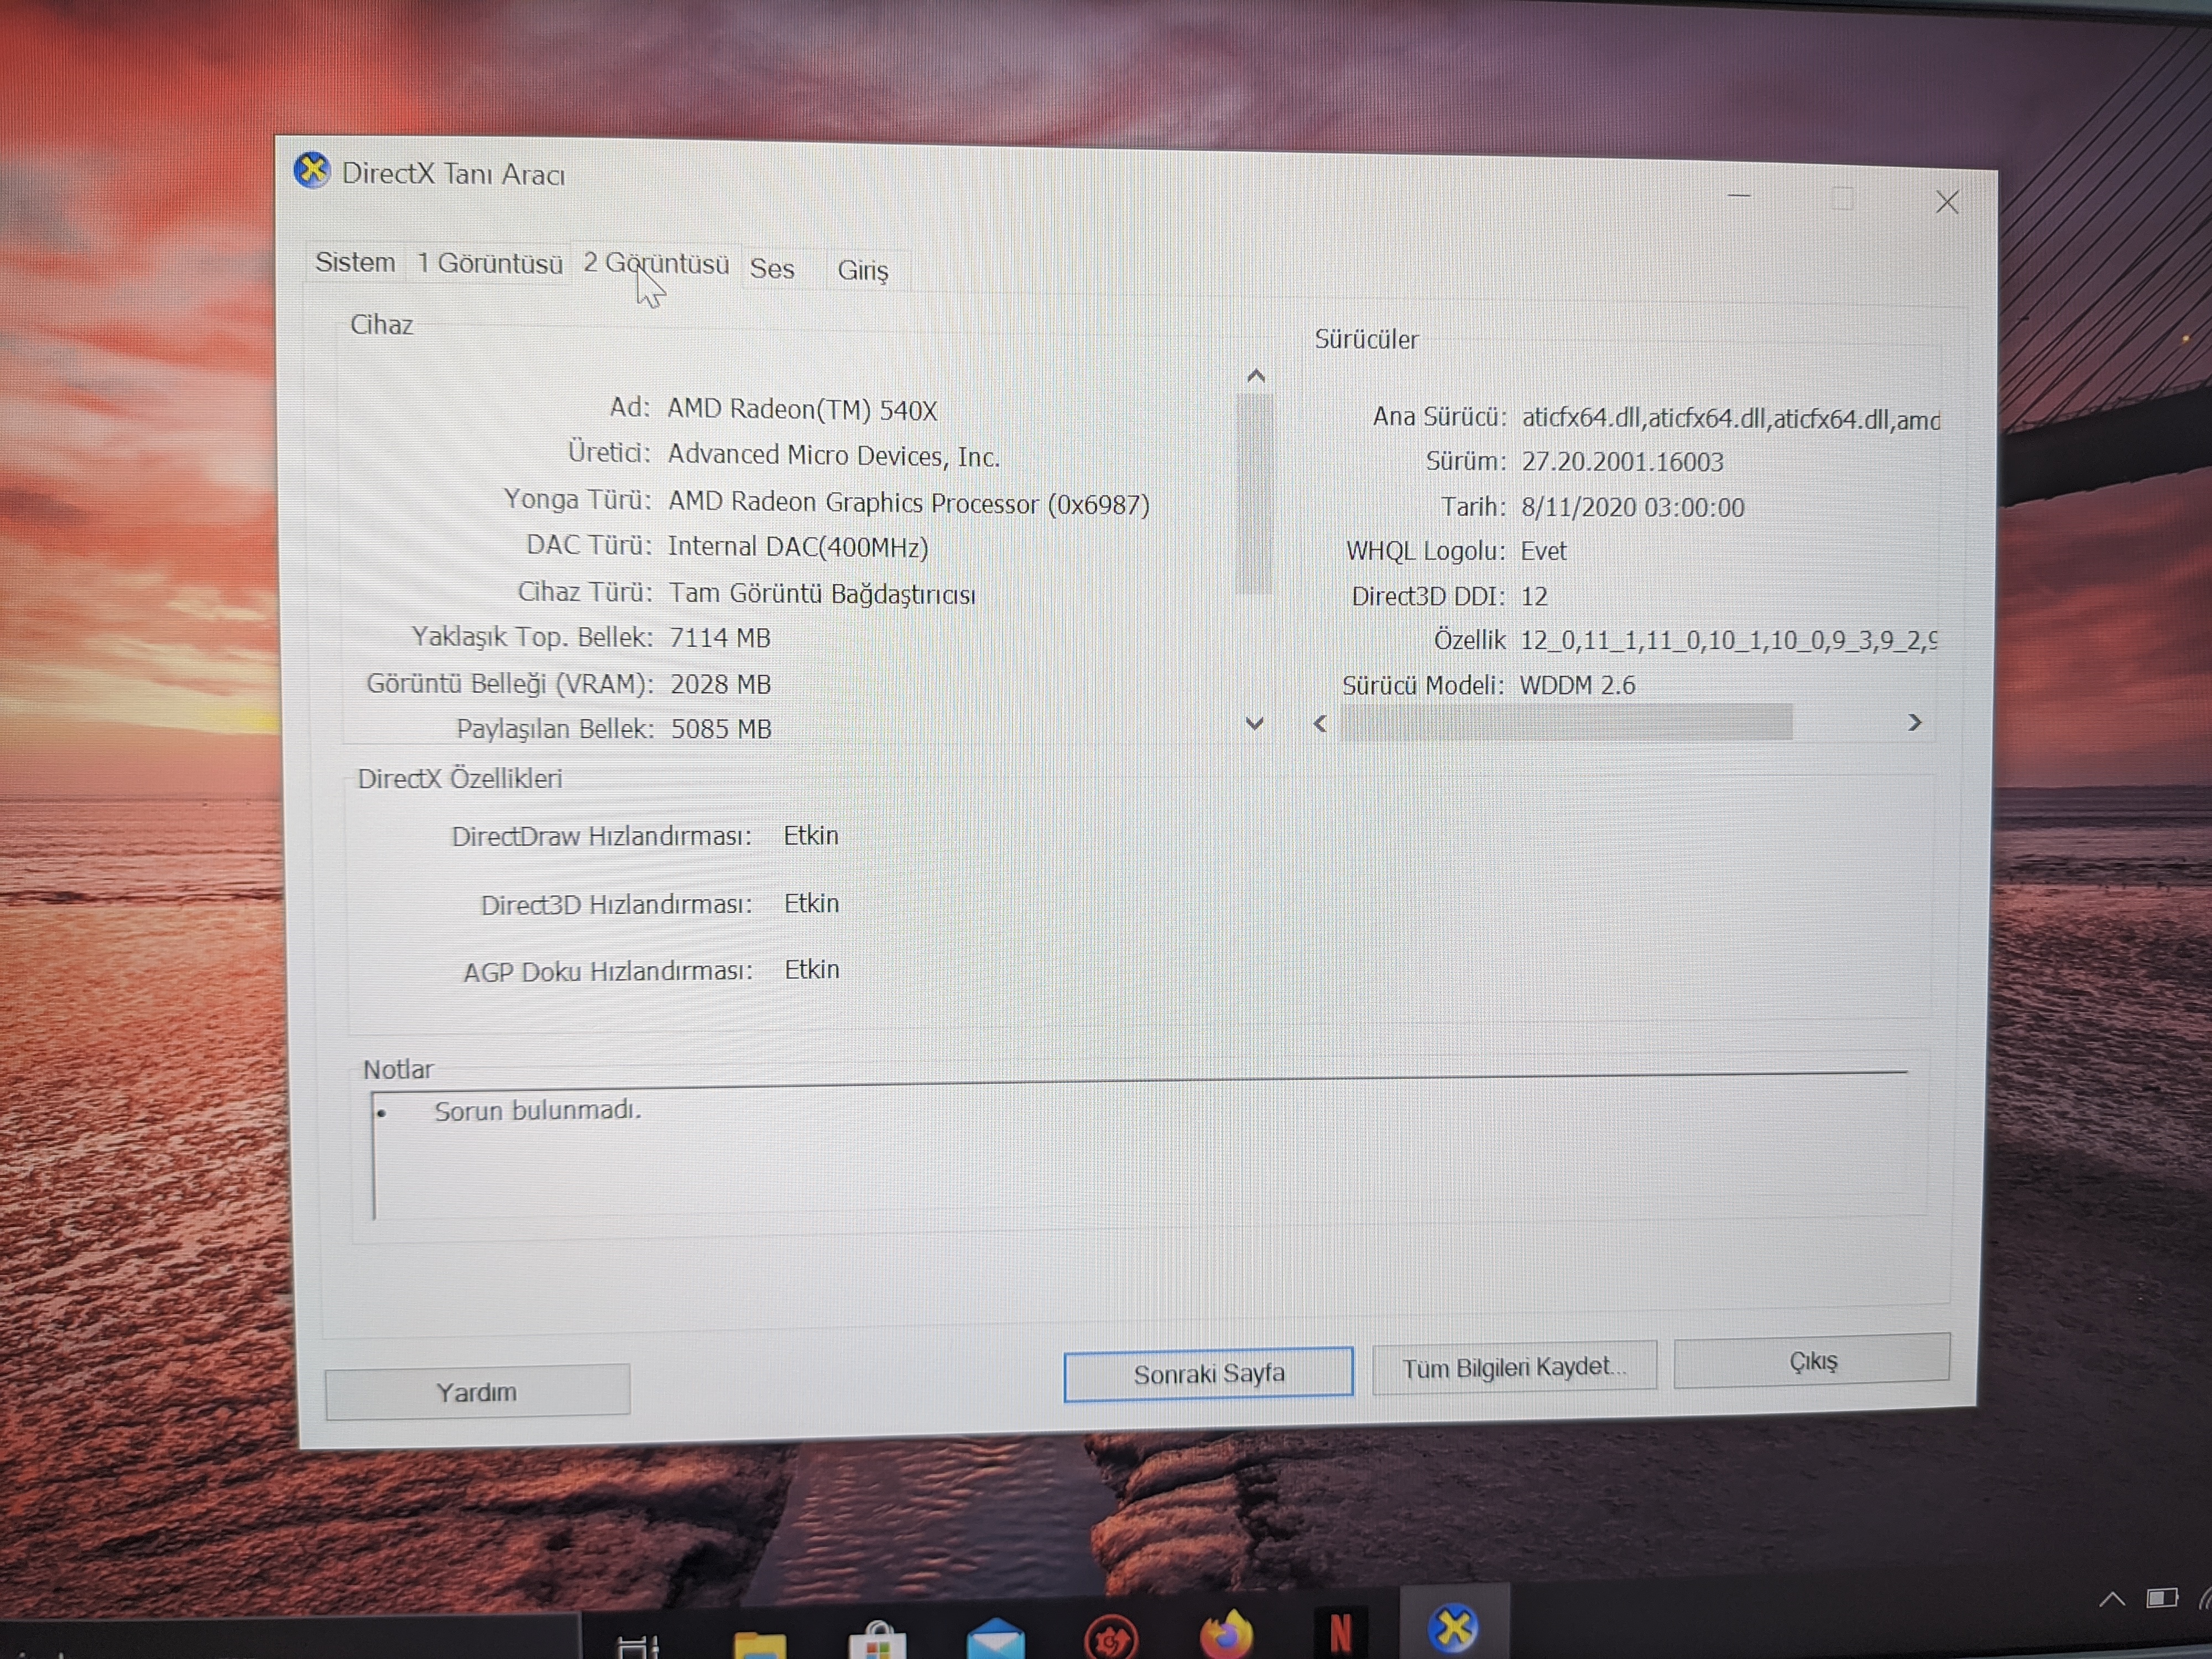Click the DirectX logo in title bar
This screenshot has width=2212, height=1659.
(x=312, y=170)
